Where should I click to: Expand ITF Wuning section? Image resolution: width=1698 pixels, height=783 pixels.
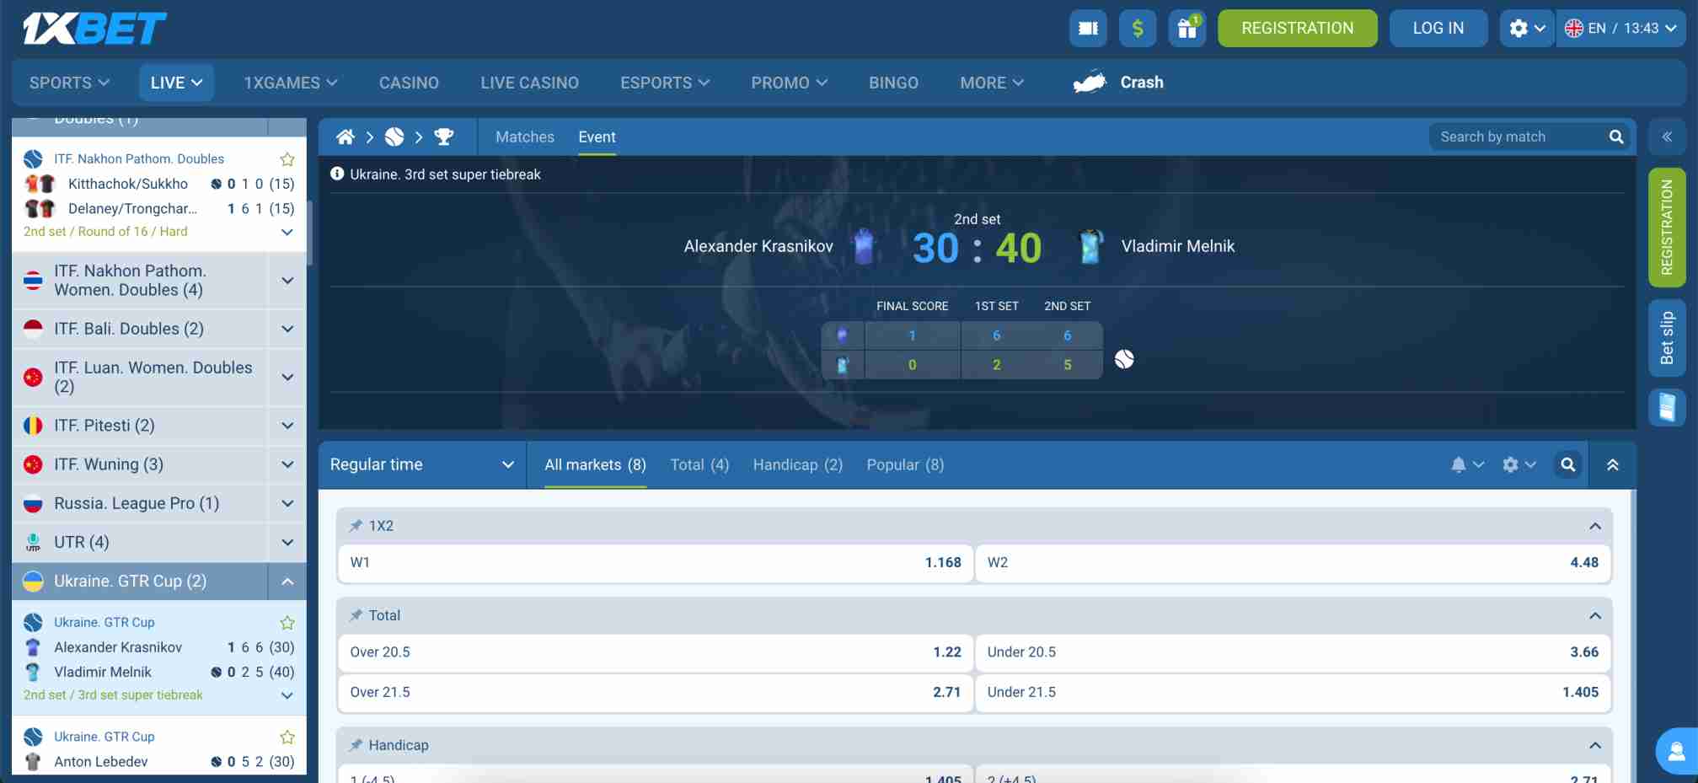coord(287,464)
